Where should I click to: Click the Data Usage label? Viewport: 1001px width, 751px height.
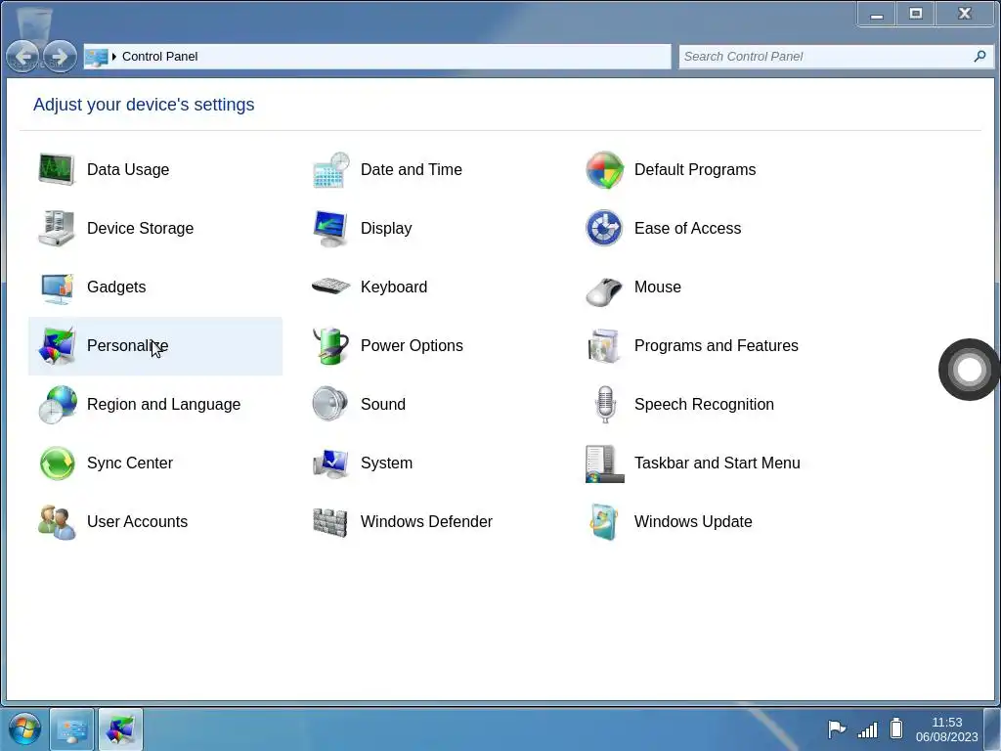(128, 170)
